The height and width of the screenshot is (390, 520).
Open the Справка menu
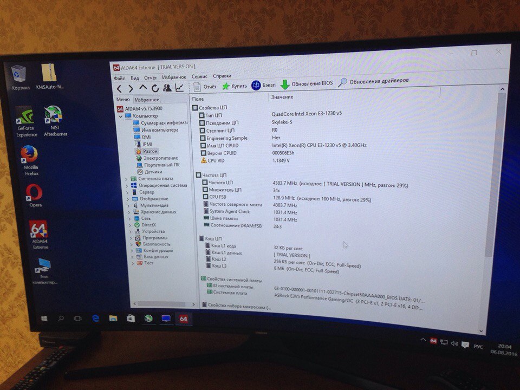pyautogui.click(x=222, y=76)
